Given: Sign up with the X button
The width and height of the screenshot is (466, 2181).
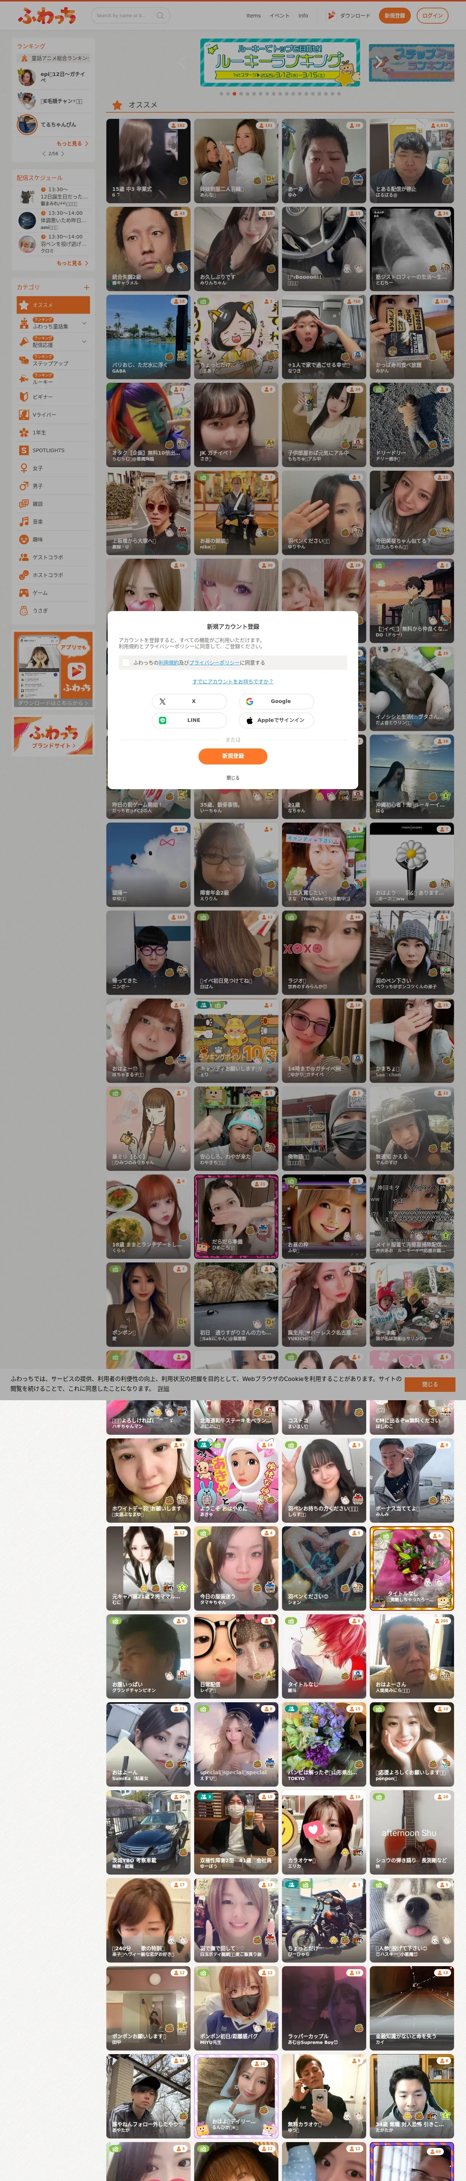Looking at the screenshot, I should coord(189,701).
